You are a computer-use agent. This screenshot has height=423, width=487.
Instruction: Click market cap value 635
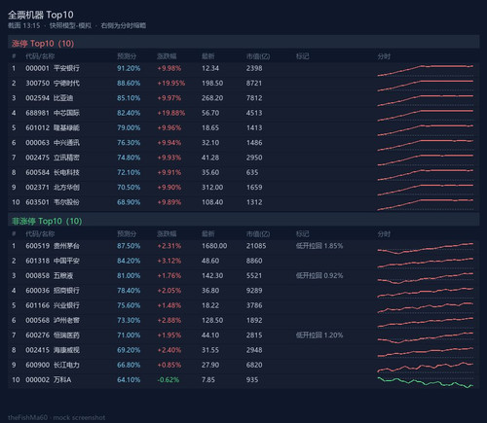252,172
